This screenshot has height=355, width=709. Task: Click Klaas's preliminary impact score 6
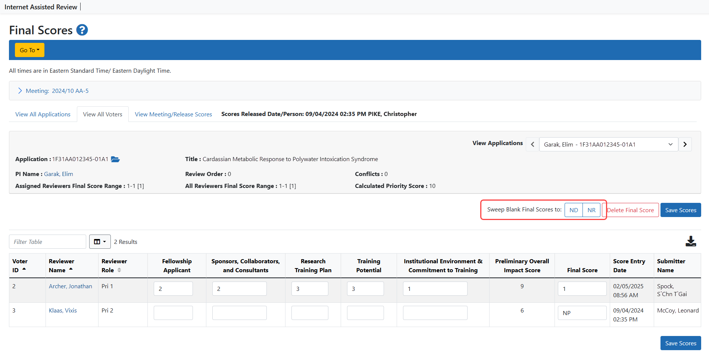522,310
